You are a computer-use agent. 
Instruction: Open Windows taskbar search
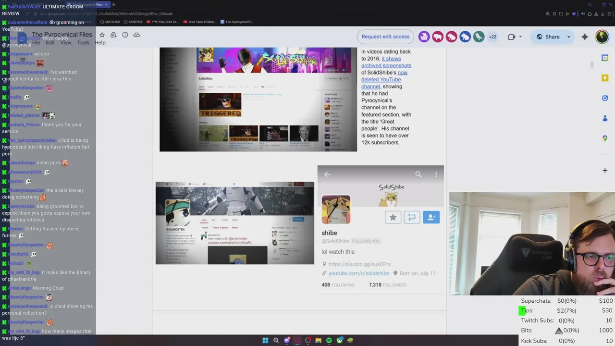pos(276,340)
